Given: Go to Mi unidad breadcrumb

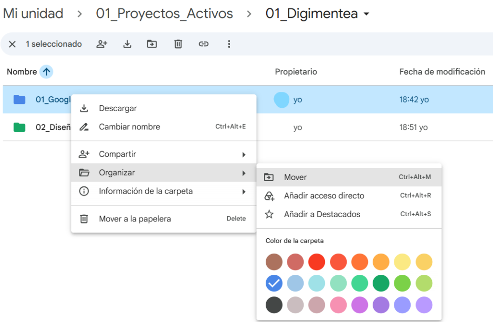Looking at the screenshot, I should point(33,13).
